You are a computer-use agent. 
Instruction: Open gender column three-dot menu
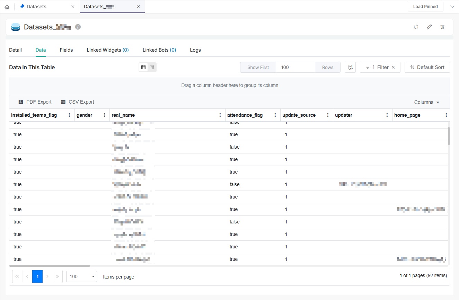104,115
